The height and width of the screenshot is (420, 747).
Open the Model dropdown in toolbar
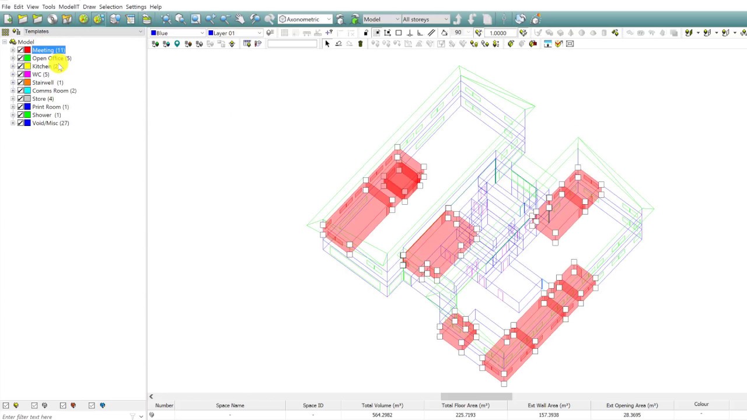pyautogui.click(x=382, y=19)
